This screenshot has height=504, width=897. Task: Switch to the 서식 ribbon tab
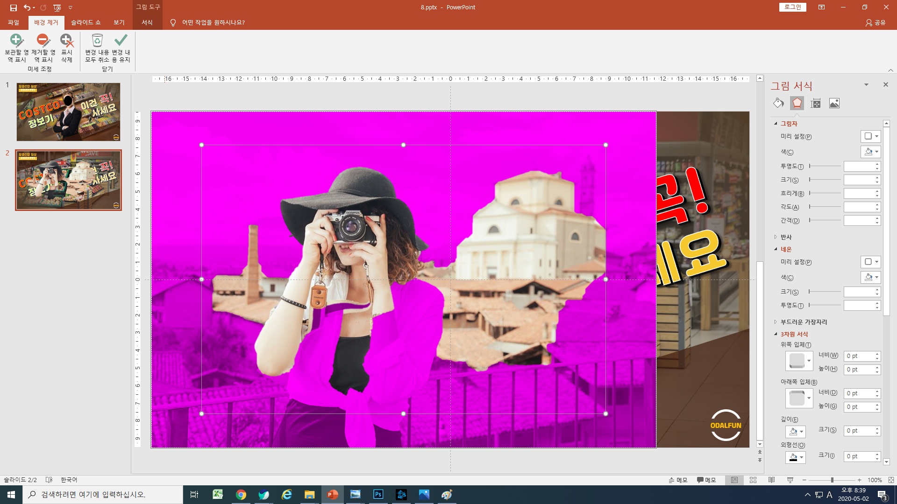pyautogui.click(x=147, y=22)
